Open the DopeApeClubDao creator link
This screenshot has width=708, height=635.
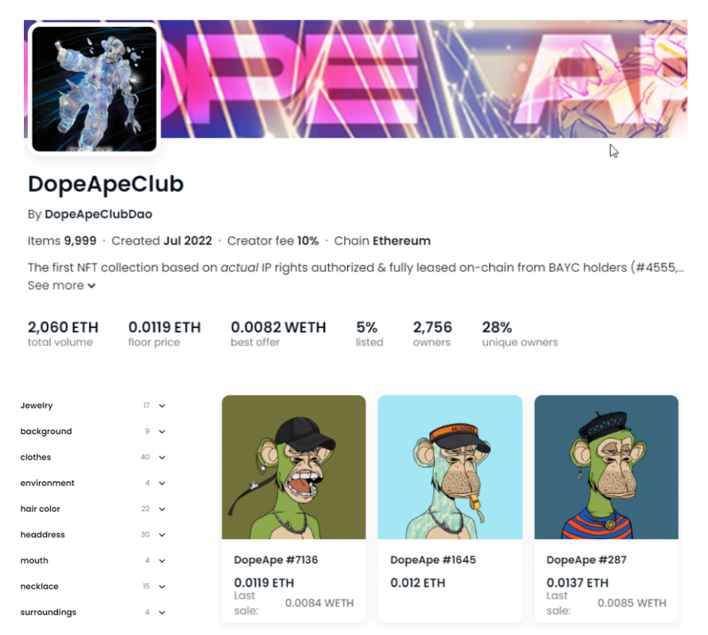99,214
